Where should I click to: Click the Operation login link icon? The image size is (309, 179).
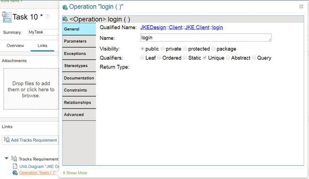[x=15, y=172]
